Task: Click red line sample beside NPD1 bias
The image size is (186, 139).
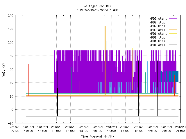Action: [173, 41]
